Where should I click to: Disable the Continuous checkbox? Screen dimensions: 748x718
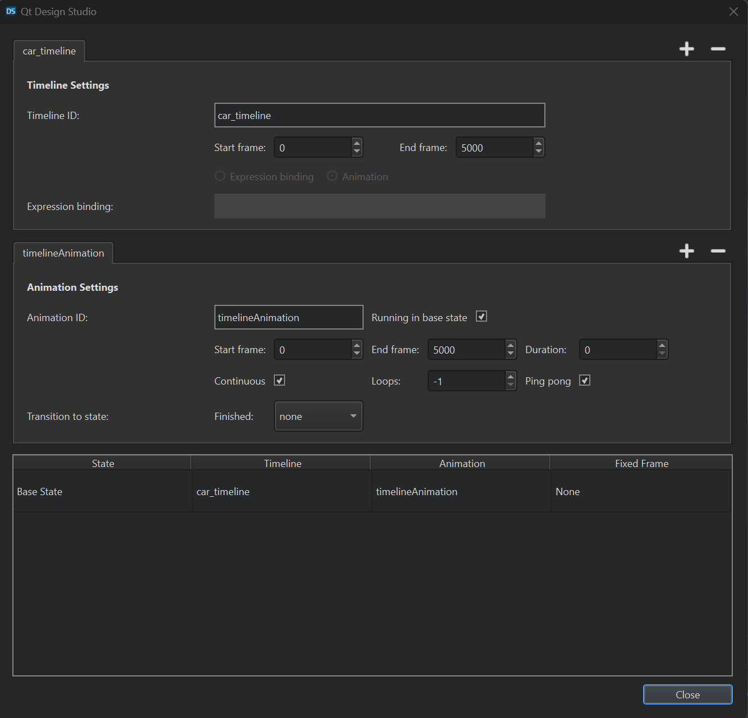pos(279,381)
